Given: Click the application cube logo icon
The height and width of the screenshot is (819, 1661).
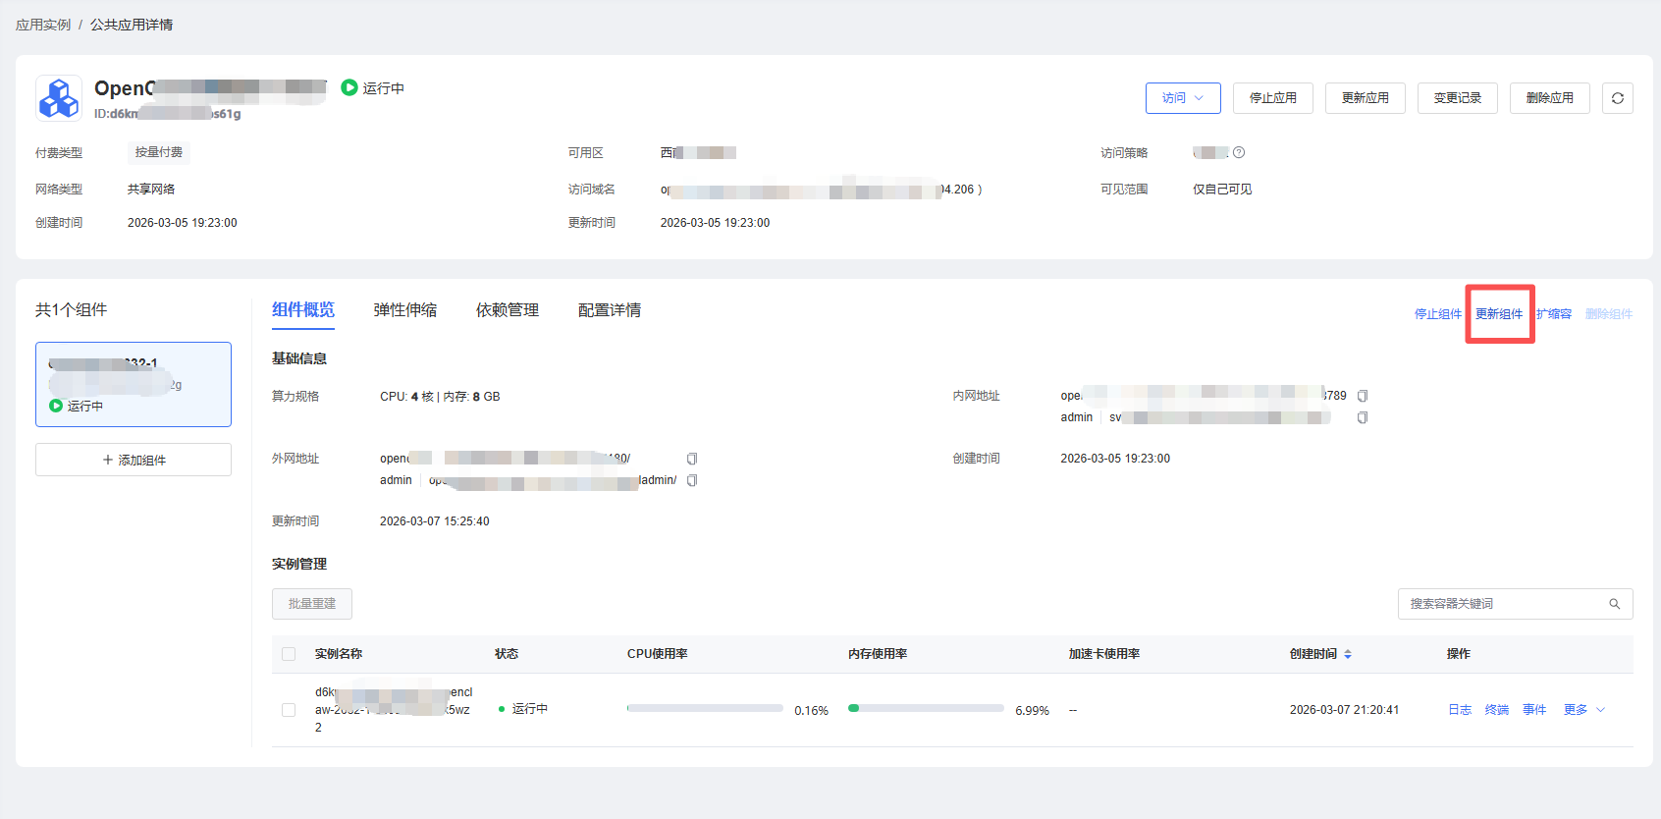Looking at the screenshot, I should click(59, 98).
